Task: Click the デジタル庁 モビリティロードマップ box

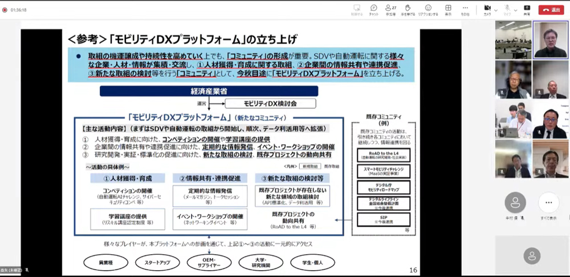Action: coord(384,187)
